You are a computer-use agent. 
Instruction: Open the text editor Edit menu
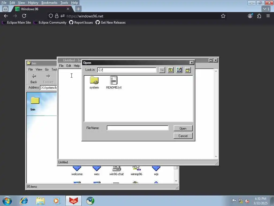(69, 66)
